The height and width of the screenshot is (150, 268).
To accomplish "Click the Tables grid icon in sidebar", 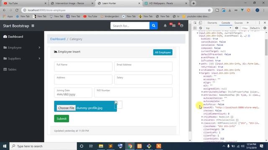I will [x=5, y=70].
